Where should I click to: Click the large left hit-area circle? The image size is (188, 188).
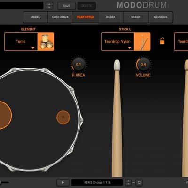click(x=5, y=115)
